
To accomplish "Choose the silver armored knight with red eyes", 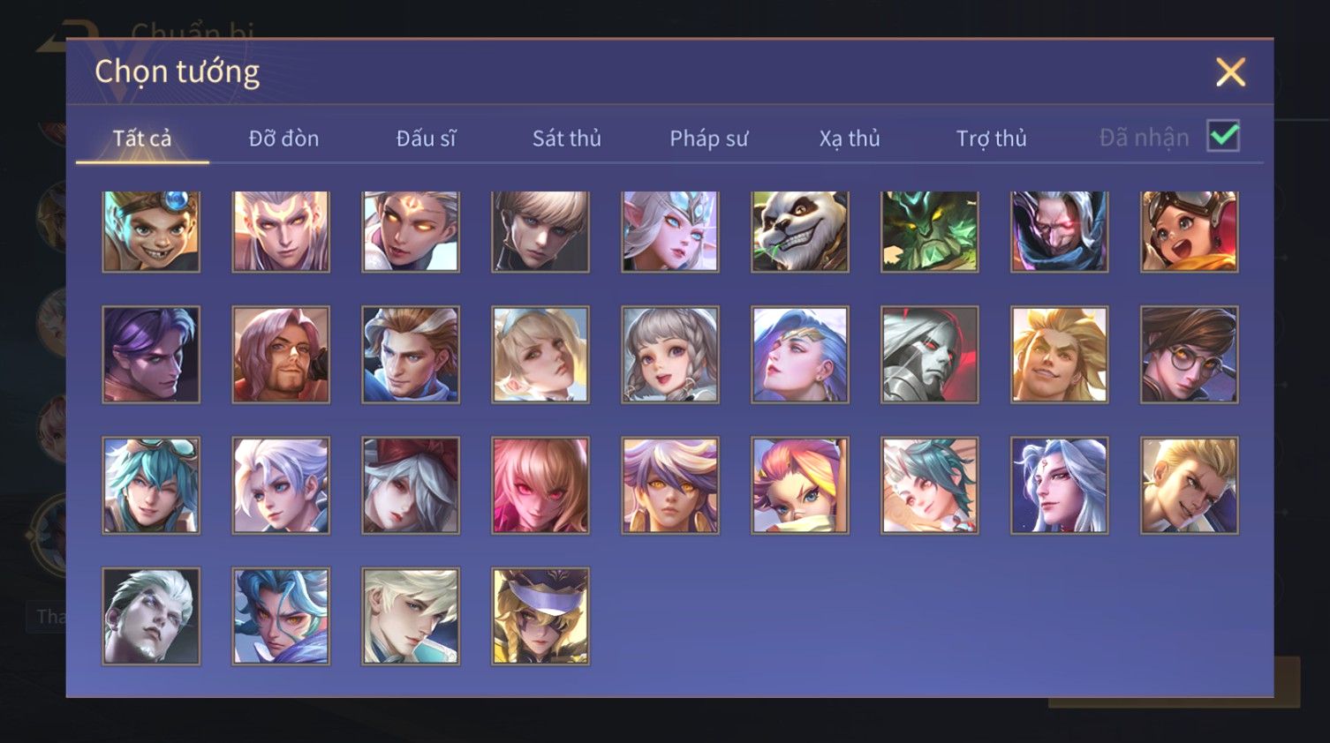I will pyautogui.click(x=930, y=355).
